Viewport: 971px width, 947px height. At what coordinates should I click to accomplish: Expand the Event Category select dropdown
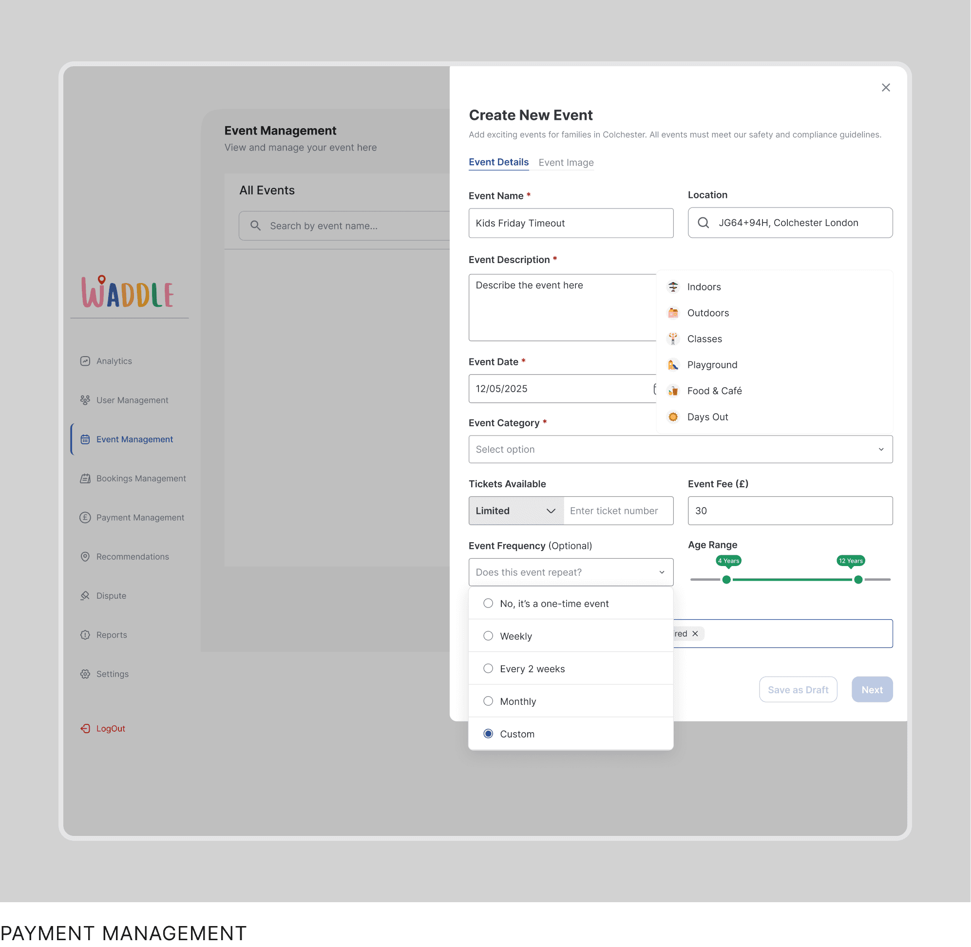(680, 449)
